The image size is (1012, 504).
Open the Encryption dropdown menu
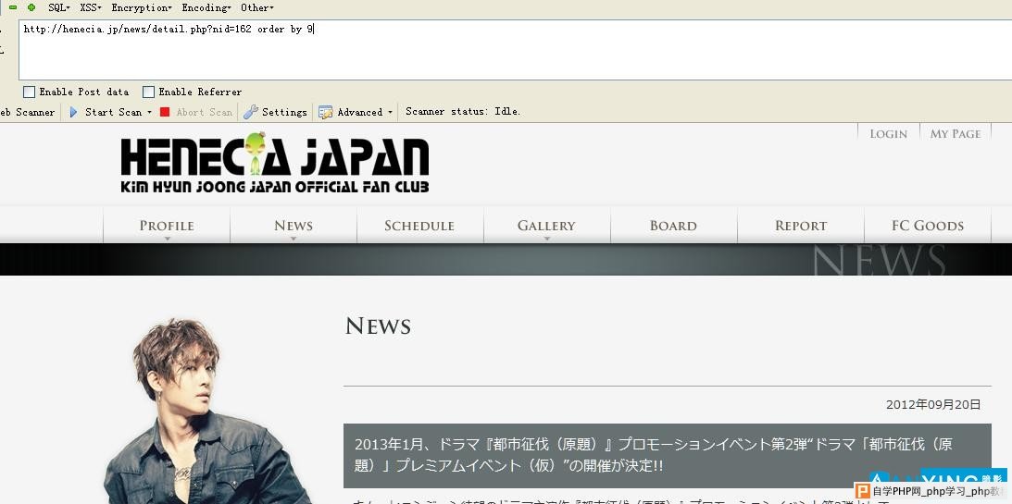(x=142, y=7)
